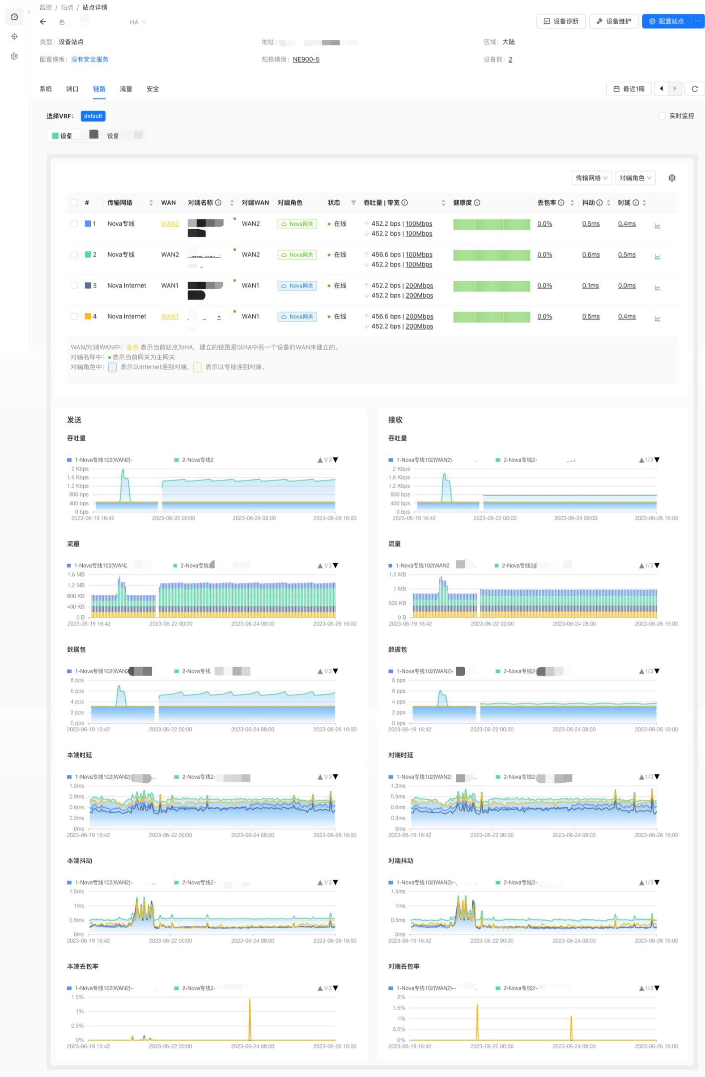The height and width of the screenshot is (1077, 705).
Task: Check the row 2 Nova专线 checkbox
Action: [x=74, y=254]
